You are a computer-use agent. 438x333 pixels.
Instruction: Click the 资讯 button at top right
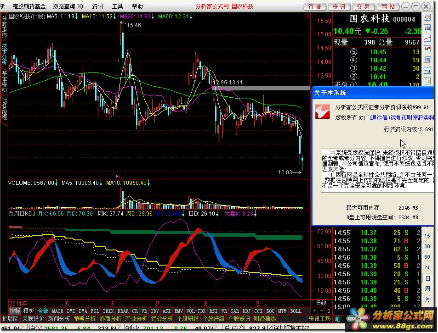339,6
